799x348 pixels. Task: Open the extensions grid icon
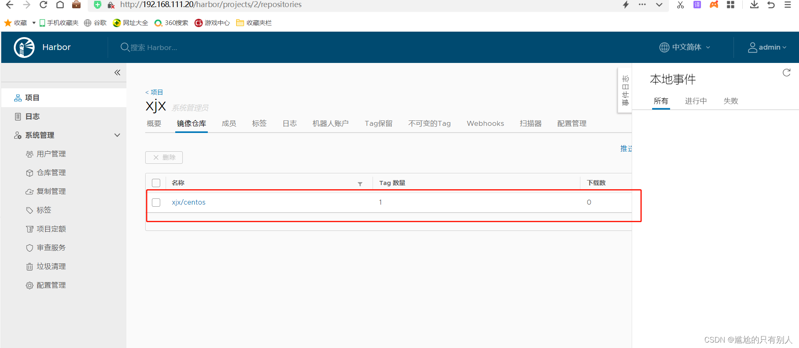tap(731, 5)
